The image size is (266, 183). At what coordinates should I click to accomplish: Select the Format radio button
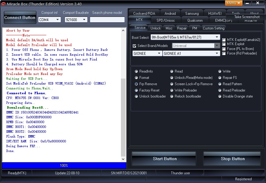pyautogui.click(x=136, y=78)
